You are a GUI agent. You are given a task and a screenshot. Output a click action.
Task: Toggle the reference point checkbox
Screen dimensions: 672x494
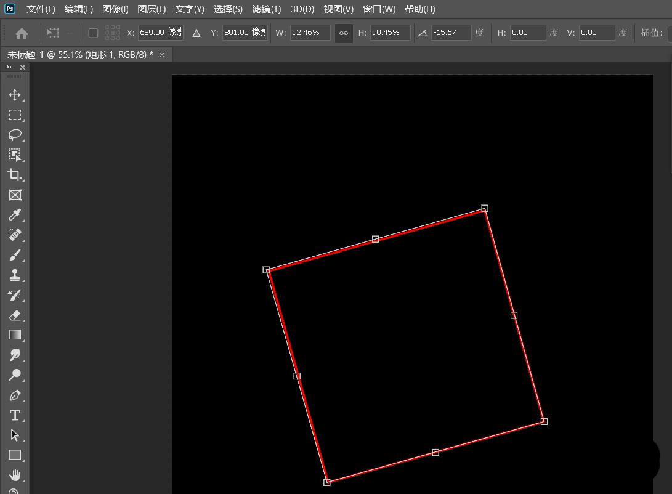[x=94, y=33]
